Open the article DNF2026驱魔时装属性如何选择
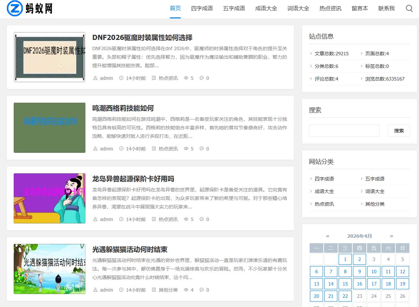This screenshot has width=419, height=307. (x=143, y=38)
